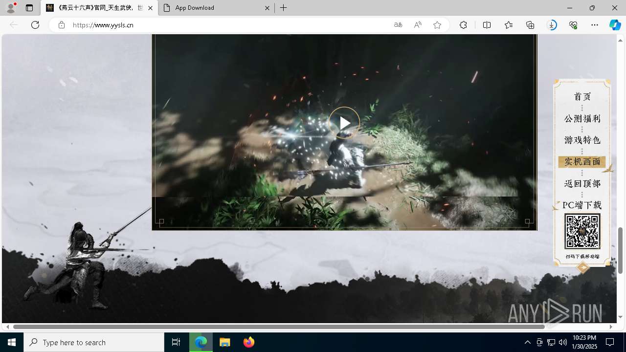Add page to favorites star

tap(437, 25)
